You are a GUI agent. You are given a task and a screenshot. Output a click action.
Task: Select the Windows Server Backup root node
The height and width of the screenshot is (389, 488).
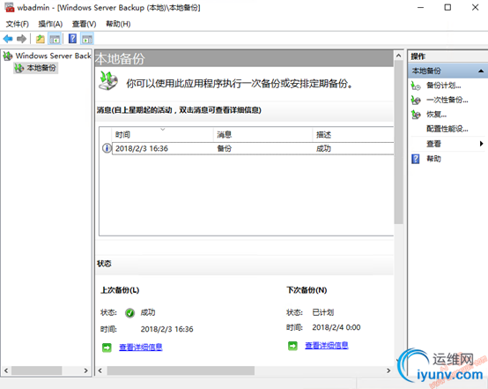coord(48,56)
